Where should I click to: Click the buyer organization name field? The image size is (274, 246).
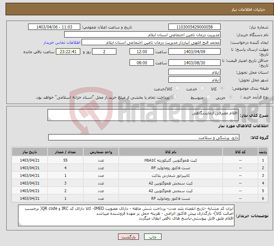point(142,35)
